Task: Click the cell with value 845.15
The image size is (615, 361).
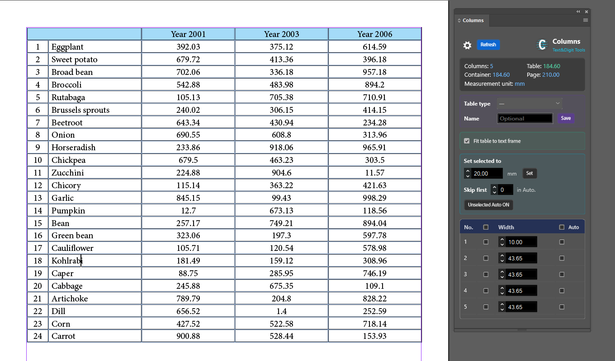Action: (x=188, y=198)
